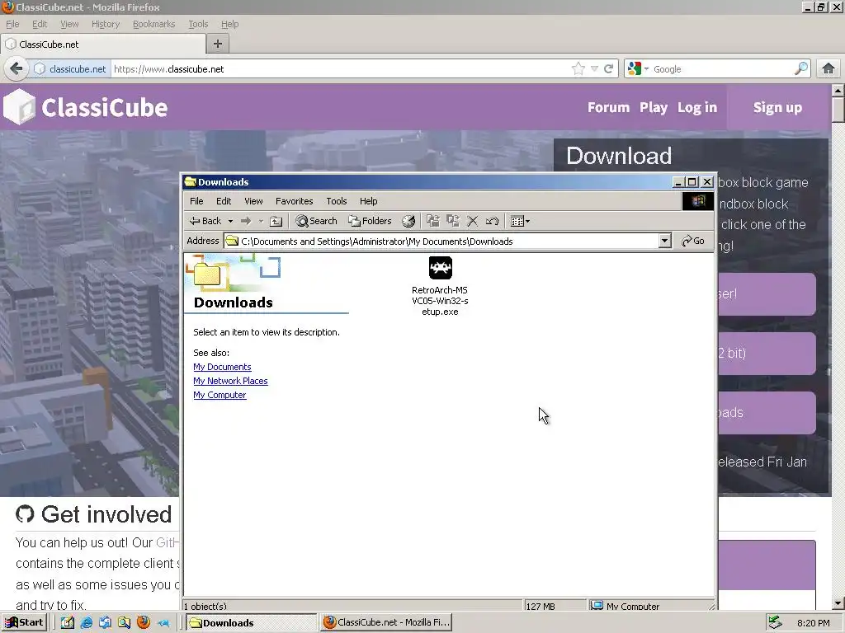This screenshot has height=633, width=845.
Task: Click the Firefox page scroll down arrow
Action: (838, 603)
